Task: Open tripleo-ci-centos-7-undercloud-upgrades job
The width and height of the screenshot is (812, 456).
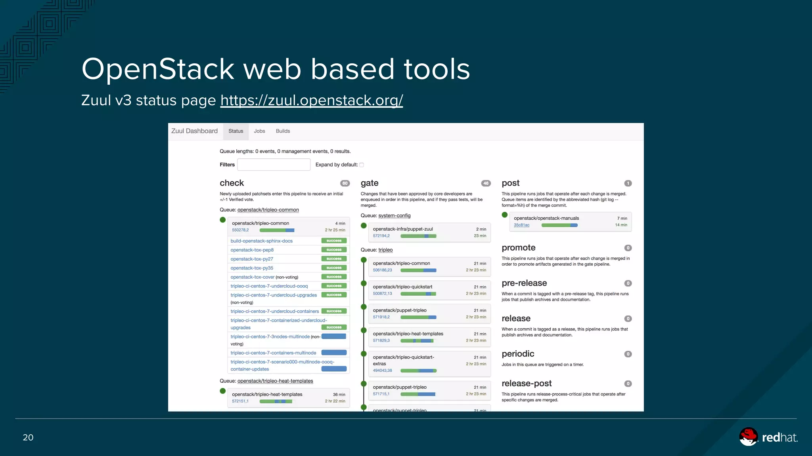Action: click(x=274, y=295)
